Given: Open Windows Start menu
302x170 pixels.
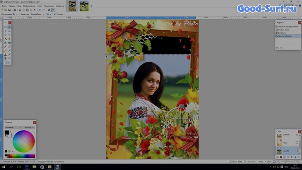Looking at the screenshot, I should click(4, 167).
